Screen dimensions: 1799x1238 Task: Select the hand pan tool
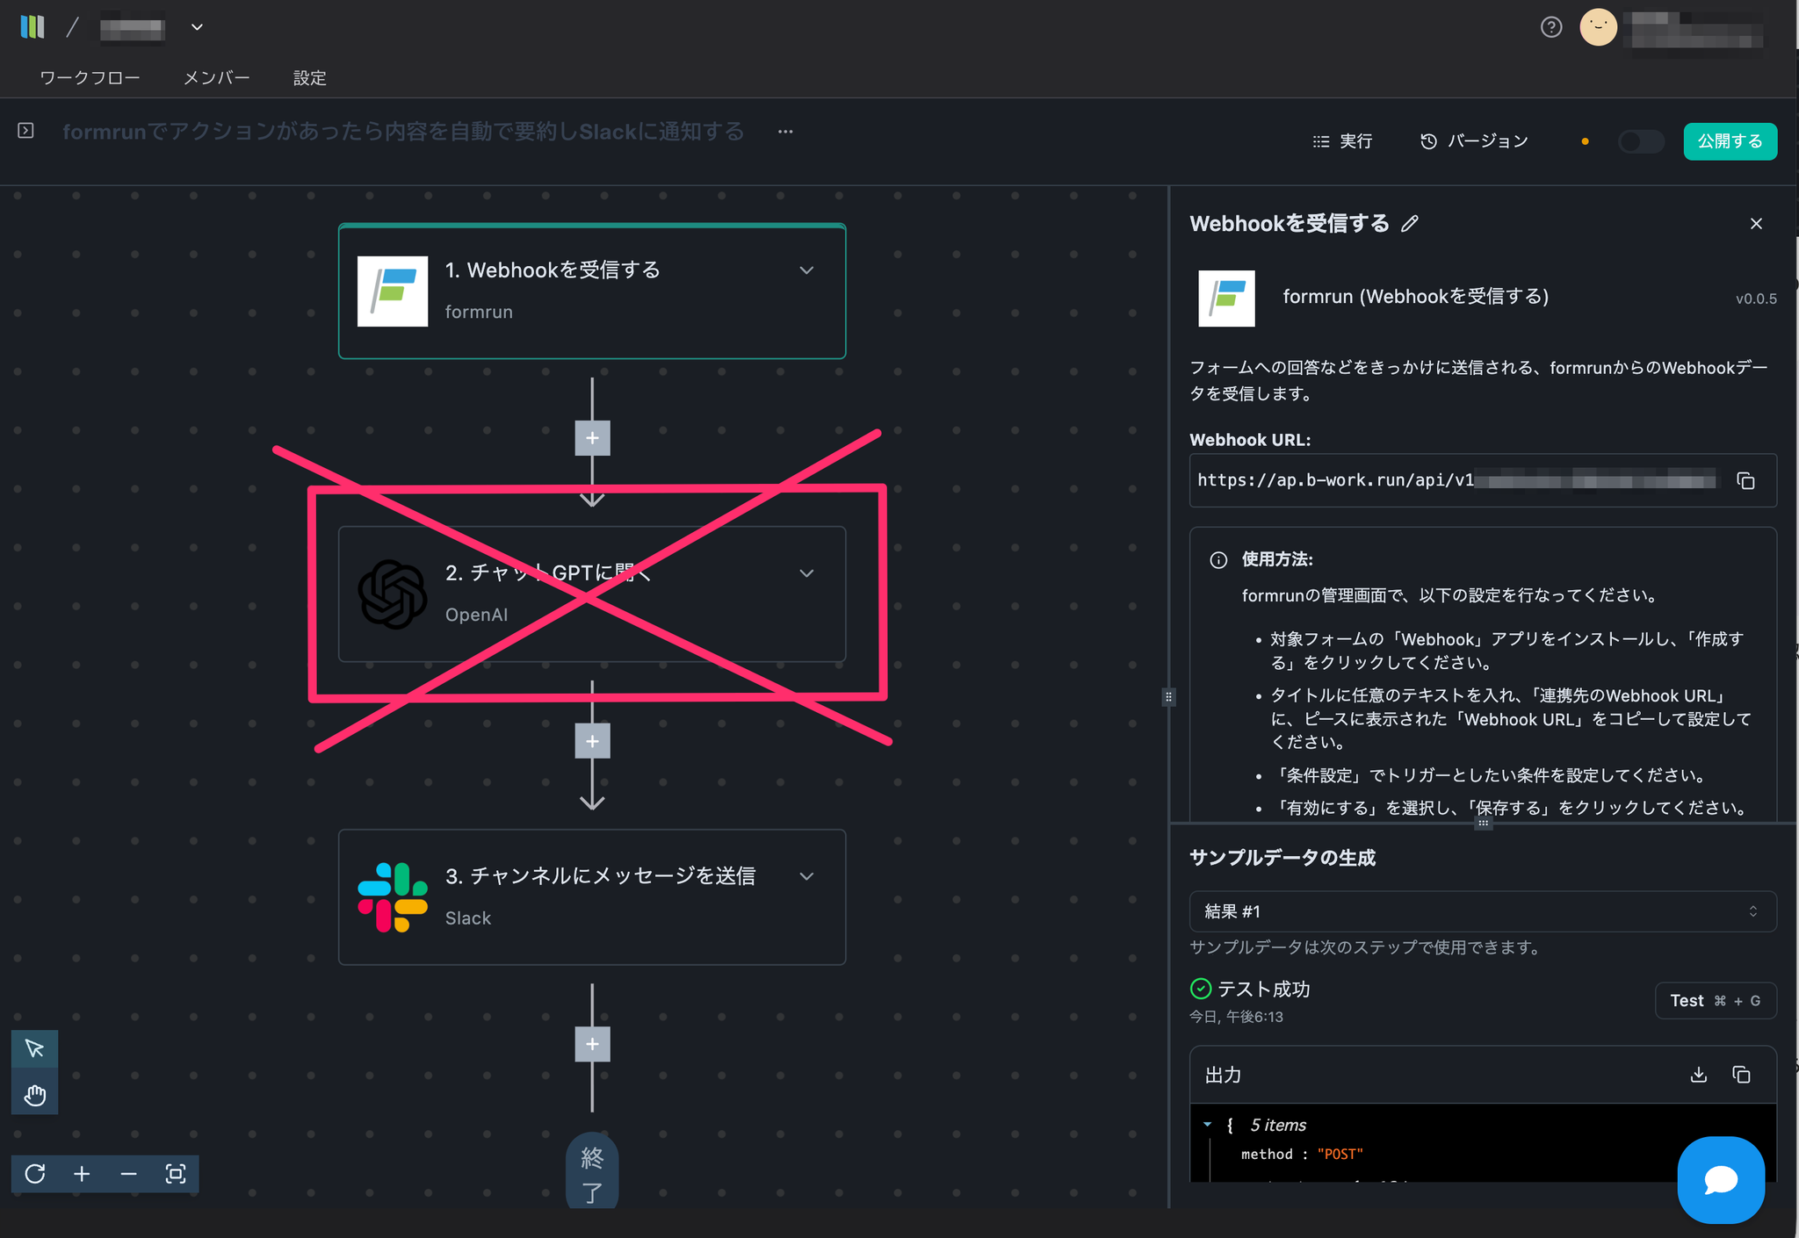(35, 1095)
